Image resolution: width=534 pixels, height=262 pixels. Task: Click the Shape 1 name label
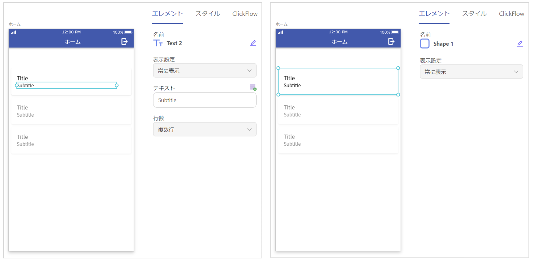(x=443, y=44)
